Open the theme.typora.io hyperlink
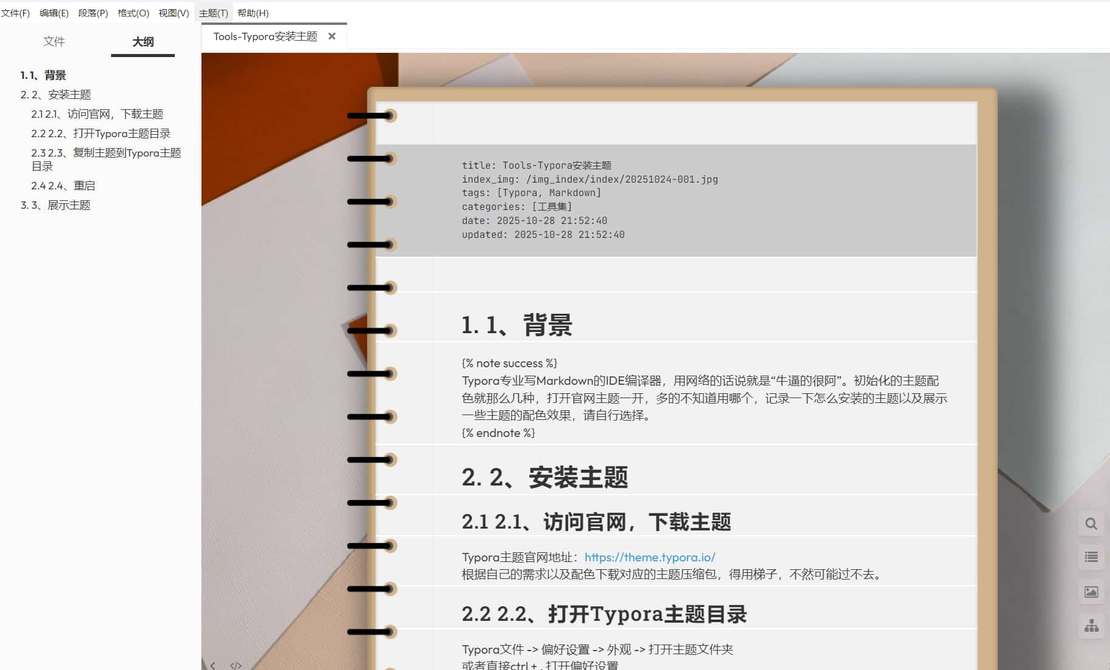This screenshot has width=1110, height=670. click(649, 557)
